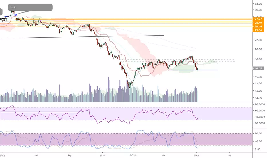The height and width of the screenshot is (158, 267).
Task: Click the Sep time axis label
Action: pos(70,155)
